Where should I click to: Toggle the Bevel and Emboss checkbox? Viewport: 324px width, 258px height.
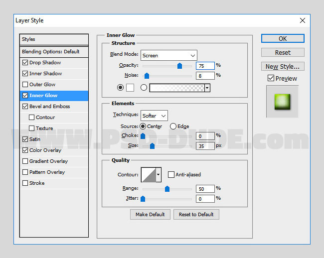pos(25,106)
